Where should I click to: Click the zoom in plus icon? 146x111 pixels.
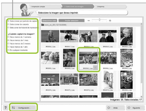point(110,21)
